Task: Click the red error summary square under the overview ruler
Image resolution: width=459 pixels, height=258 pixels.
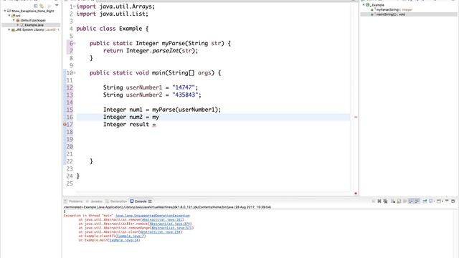Action: [x=356, y=193]
